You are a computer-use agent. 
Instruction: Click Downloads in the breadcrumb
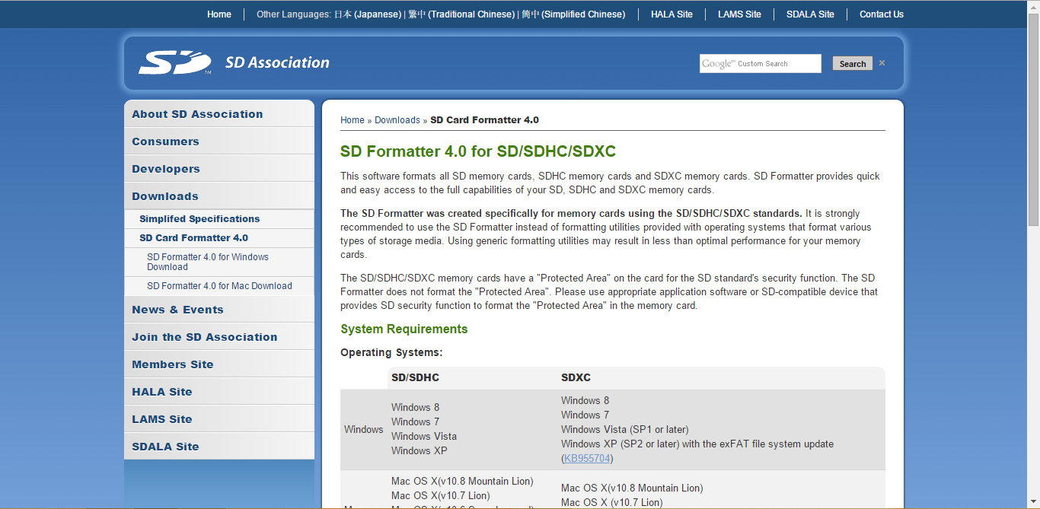pos(397,120)
